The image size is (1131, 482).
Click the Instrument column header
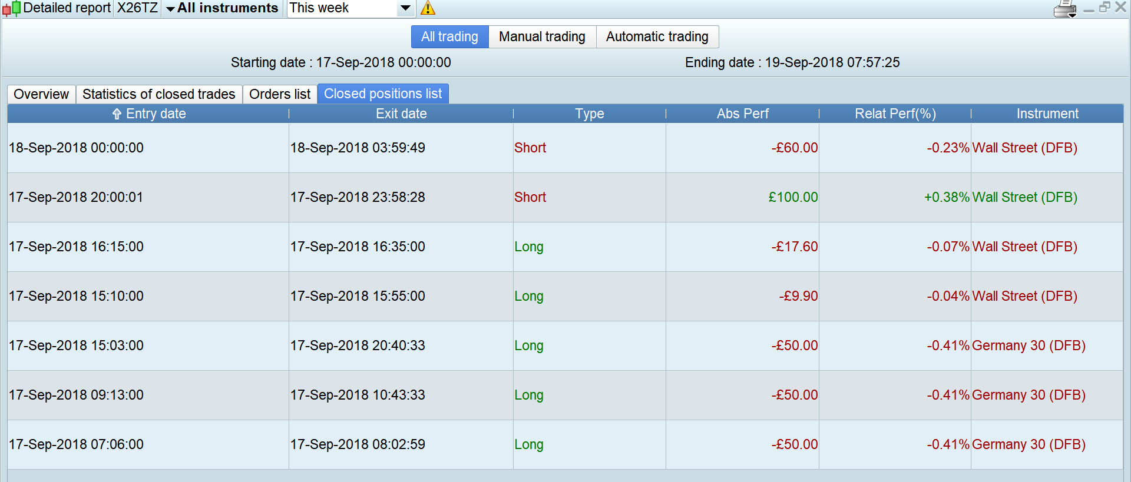(1047, 114)
